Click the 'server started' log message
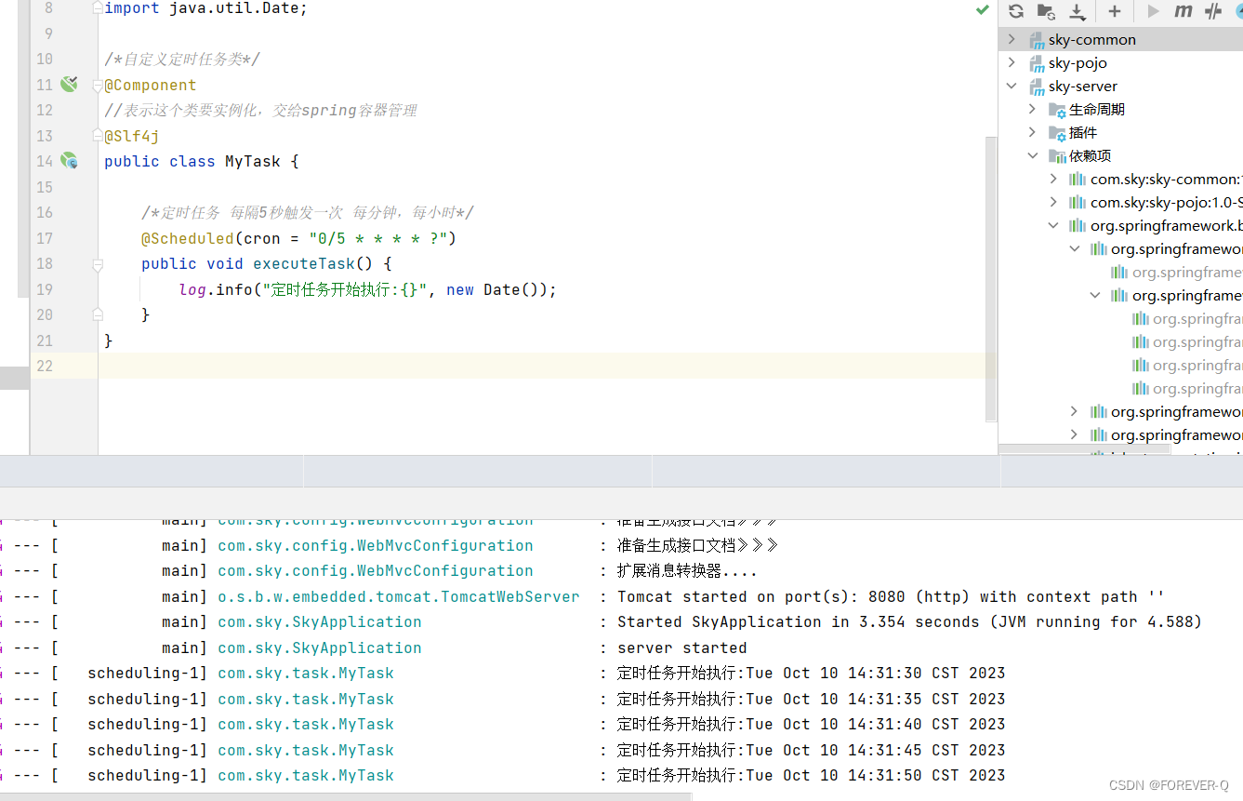Image resolution: width=1243 pixels, height=801 pixels. [x=681, y=647]
